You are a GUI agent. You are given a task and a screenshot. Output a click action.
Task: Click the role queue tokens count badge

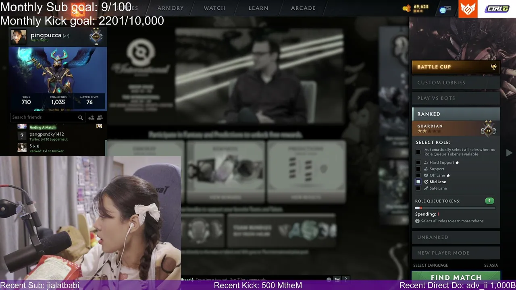[489, 201]
